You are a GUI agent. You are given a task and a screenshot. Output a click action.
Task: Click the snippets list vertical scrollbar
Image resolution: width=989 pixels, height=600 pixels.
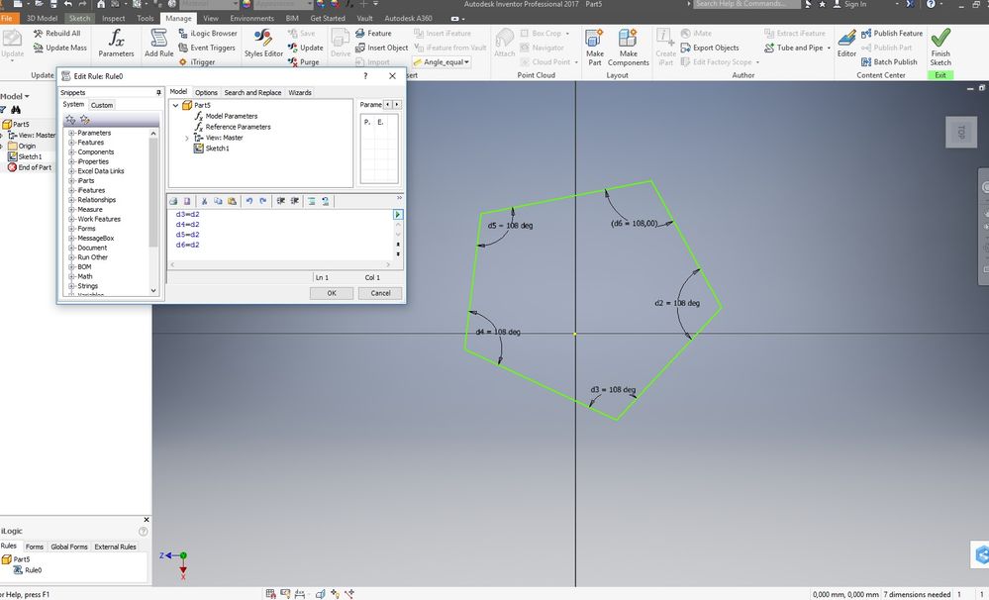coord(153,212)
